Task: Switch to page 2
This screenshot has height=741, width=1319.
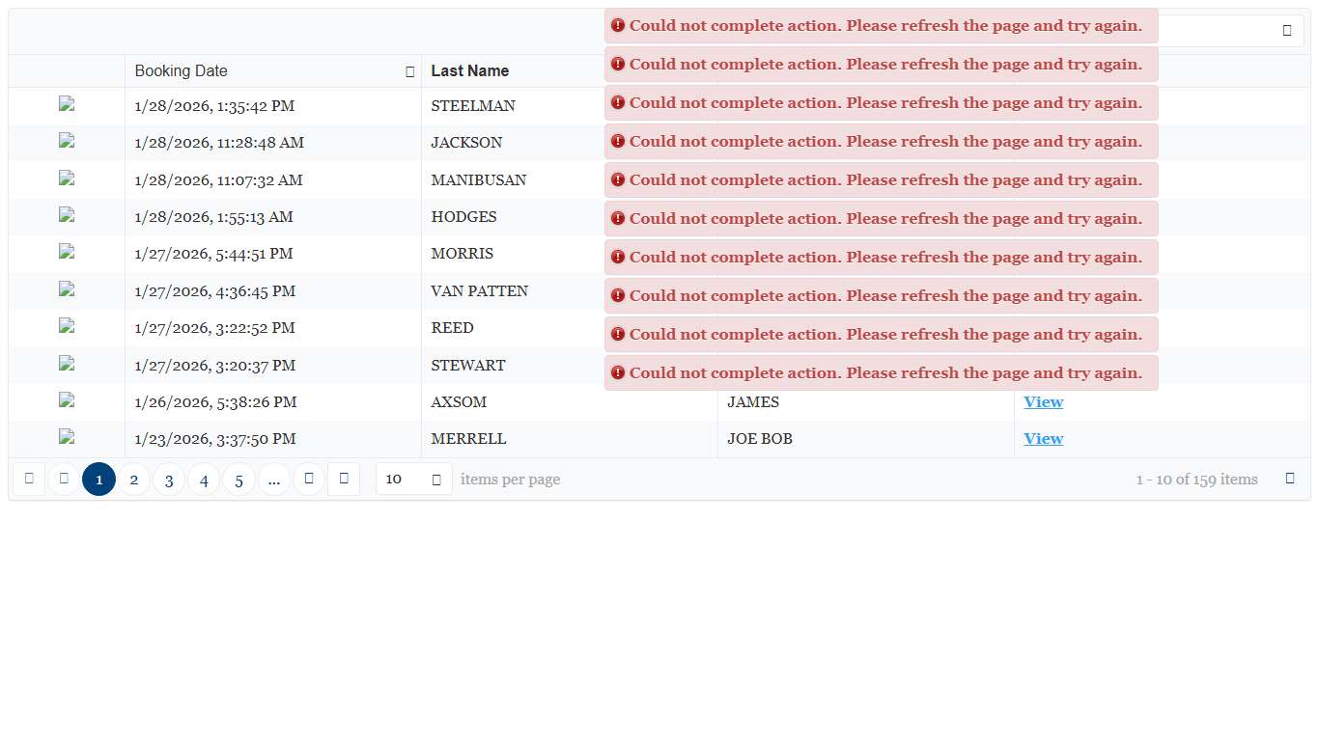Action: (133, 480)
